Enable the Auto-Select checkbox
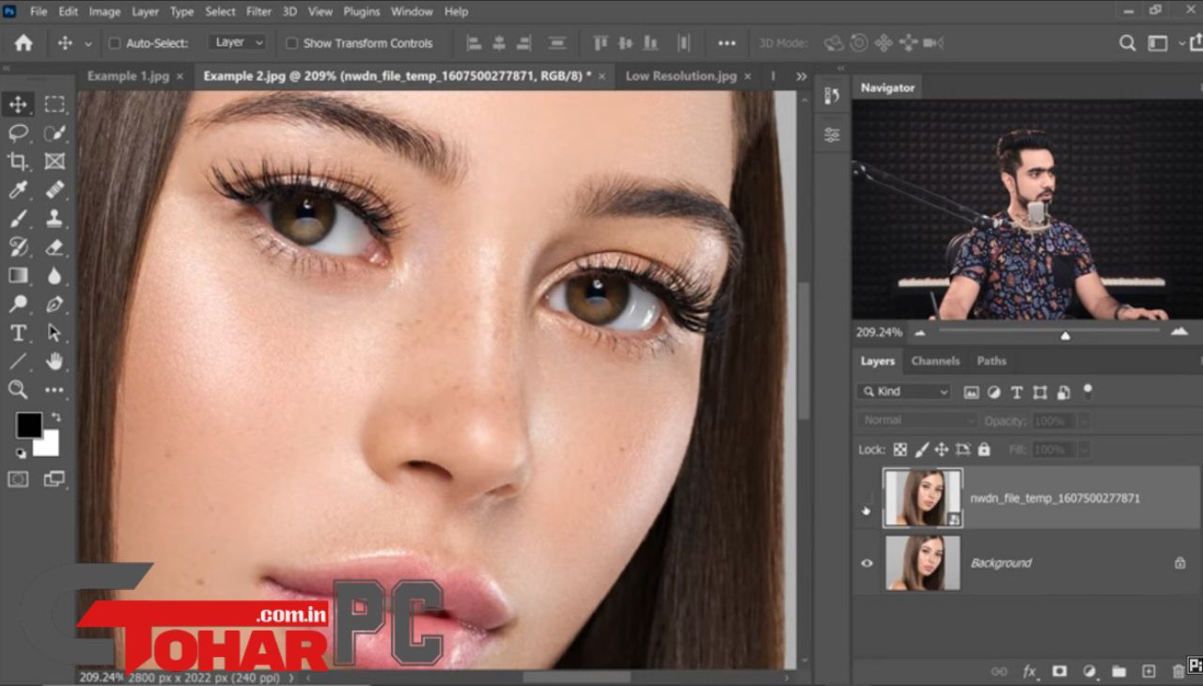This screenshot has height=686, width=1203. point(115,43)
